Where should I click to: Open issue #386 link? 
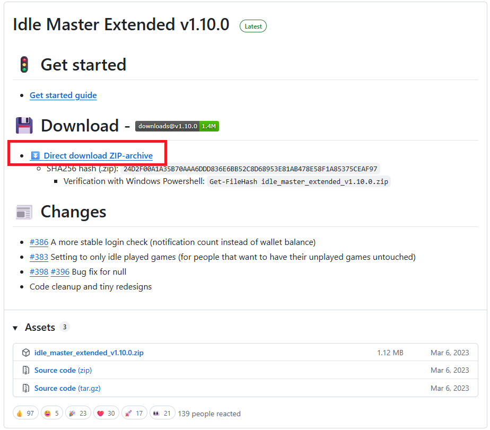pyautogui.click(x=39, y=242)
